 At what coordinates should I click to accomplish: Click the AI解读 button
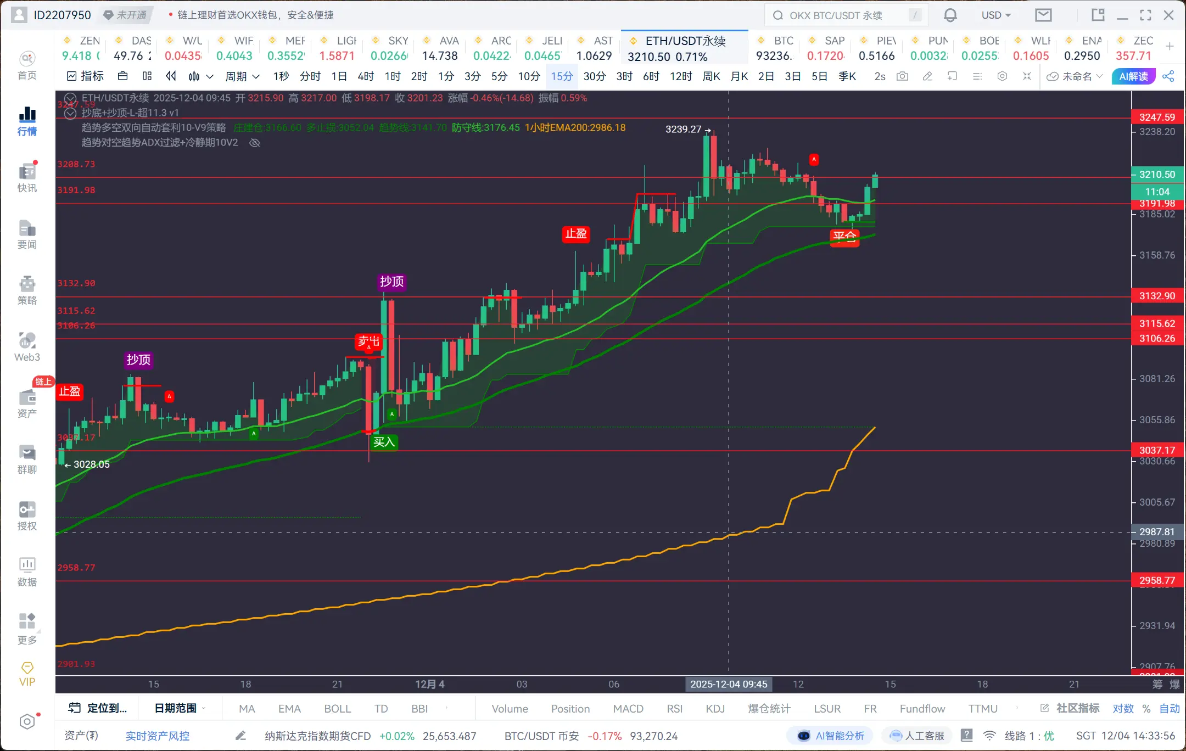pos(1133,76)
